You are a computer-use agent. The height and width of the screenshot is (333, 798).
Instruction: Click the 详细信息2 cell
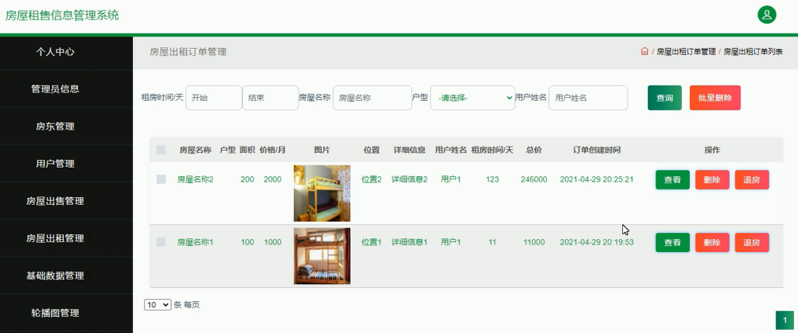click(410, 179)
